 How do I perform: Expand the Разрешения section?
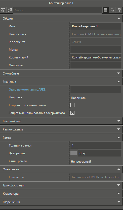coord(119,202)
